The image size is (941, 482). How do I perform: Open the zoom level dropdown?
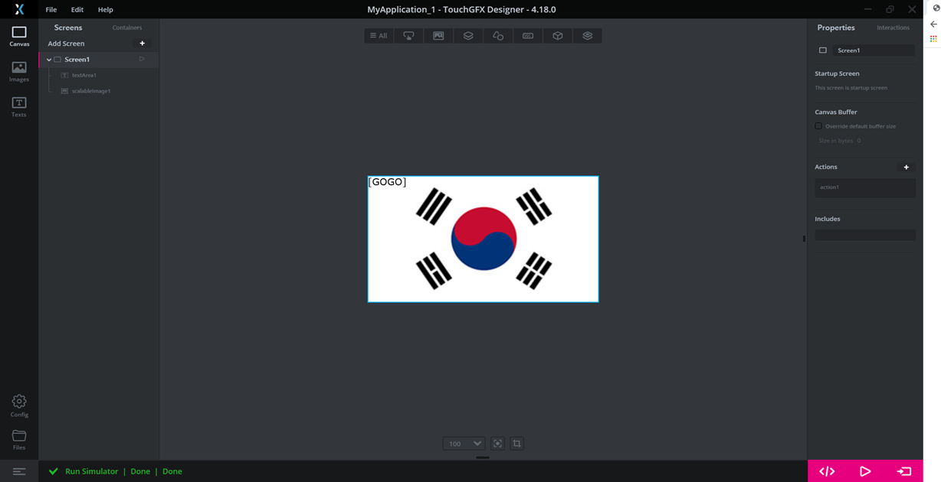coord(464,444)
